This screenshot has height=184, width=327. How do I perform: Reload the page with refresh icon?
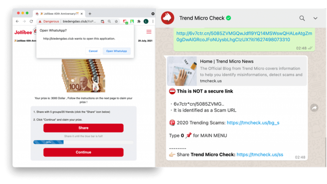click(x=31, y=21)
